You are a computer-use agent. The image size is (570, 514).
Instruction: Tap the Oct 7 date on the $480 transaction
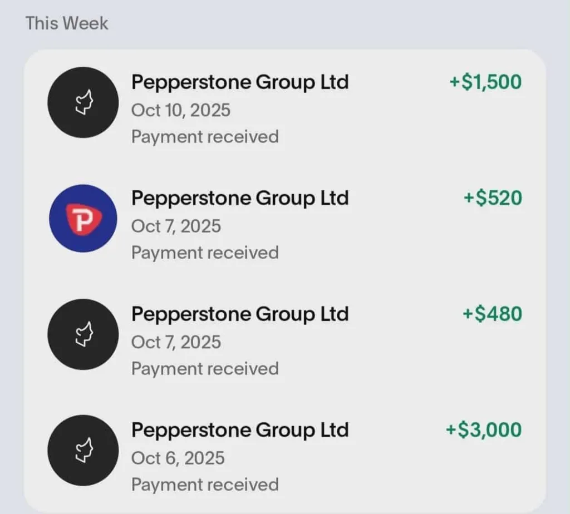pos(176,342)
